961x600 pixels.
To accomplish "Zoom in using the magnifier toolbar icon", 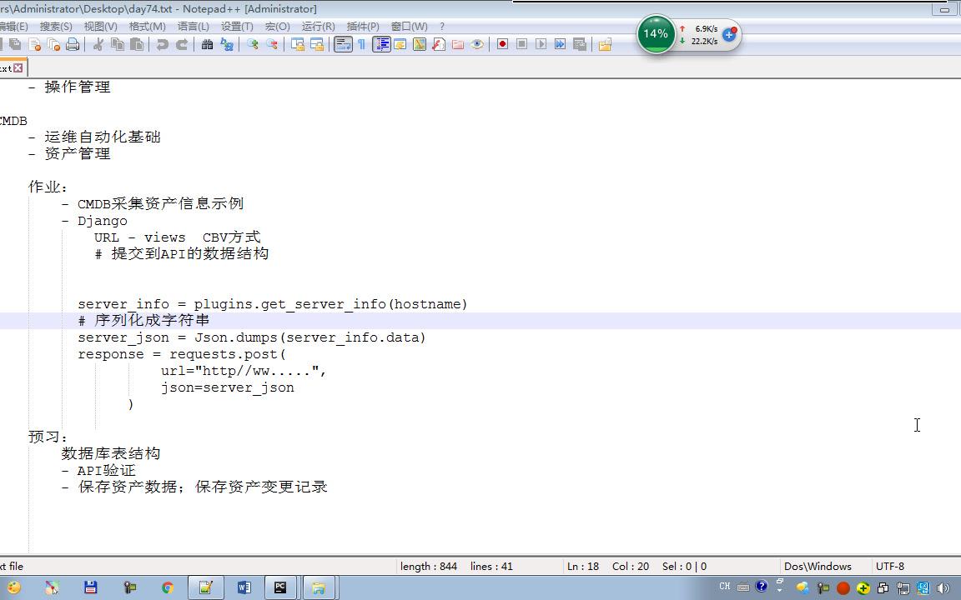I will (254, 44).
